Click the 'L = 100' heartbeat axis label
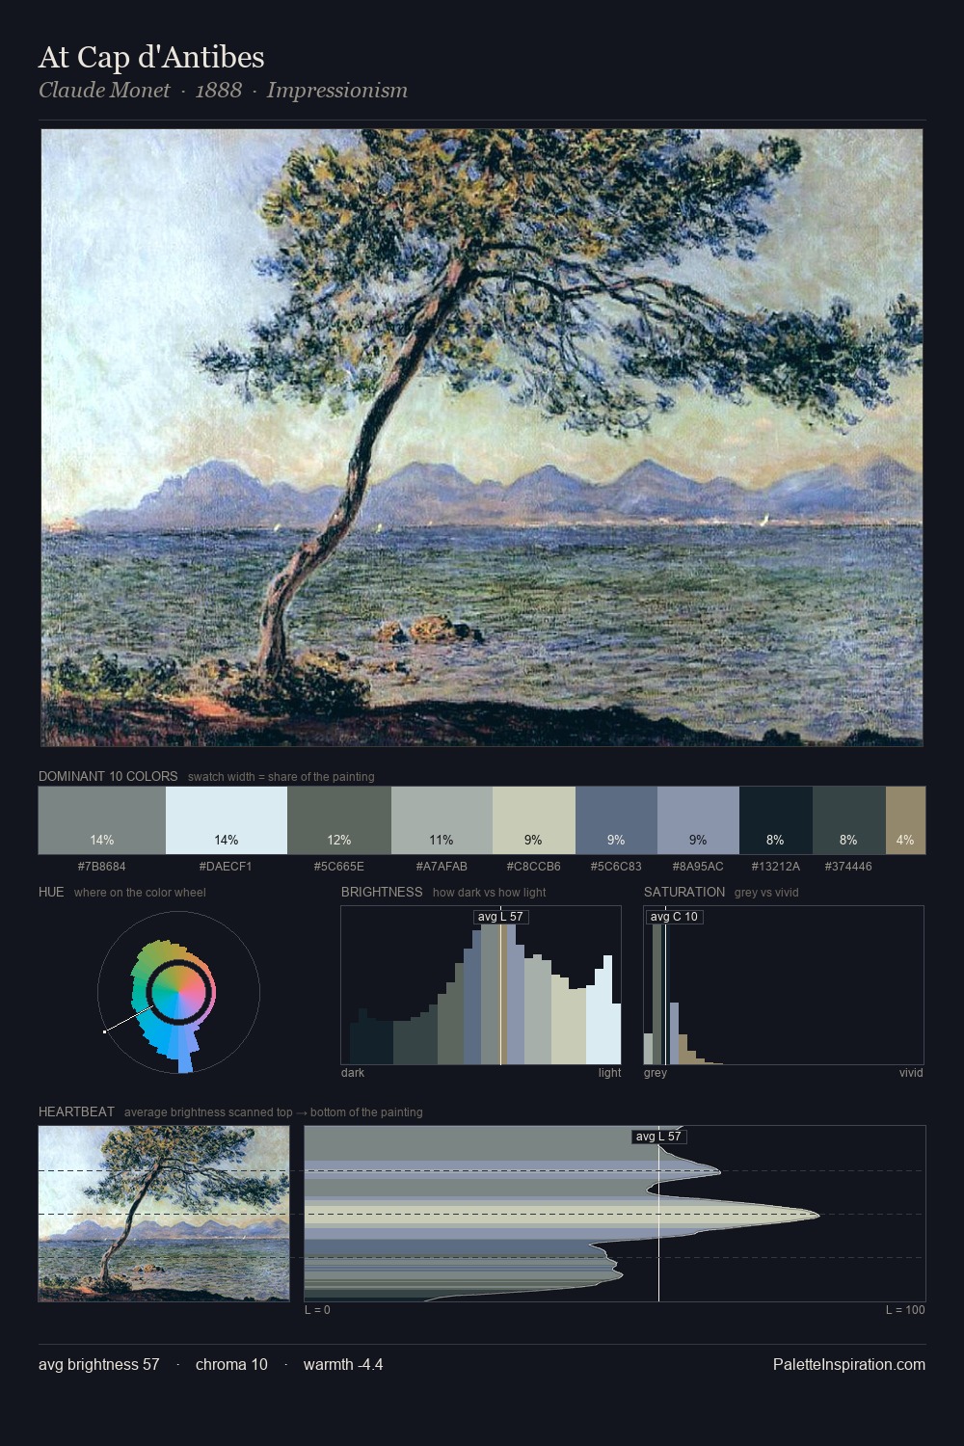Viewport: 964px width, 1446px height. (x=905, y=1309)
